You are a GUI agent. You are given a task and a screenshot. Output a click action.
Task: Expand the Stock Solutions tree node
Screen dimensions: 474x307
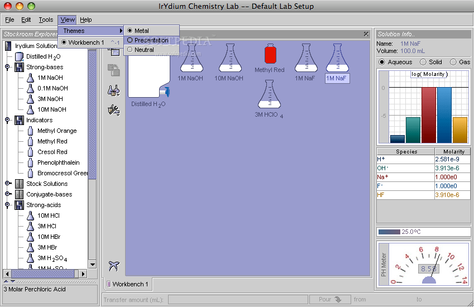(x=8, y=183)
